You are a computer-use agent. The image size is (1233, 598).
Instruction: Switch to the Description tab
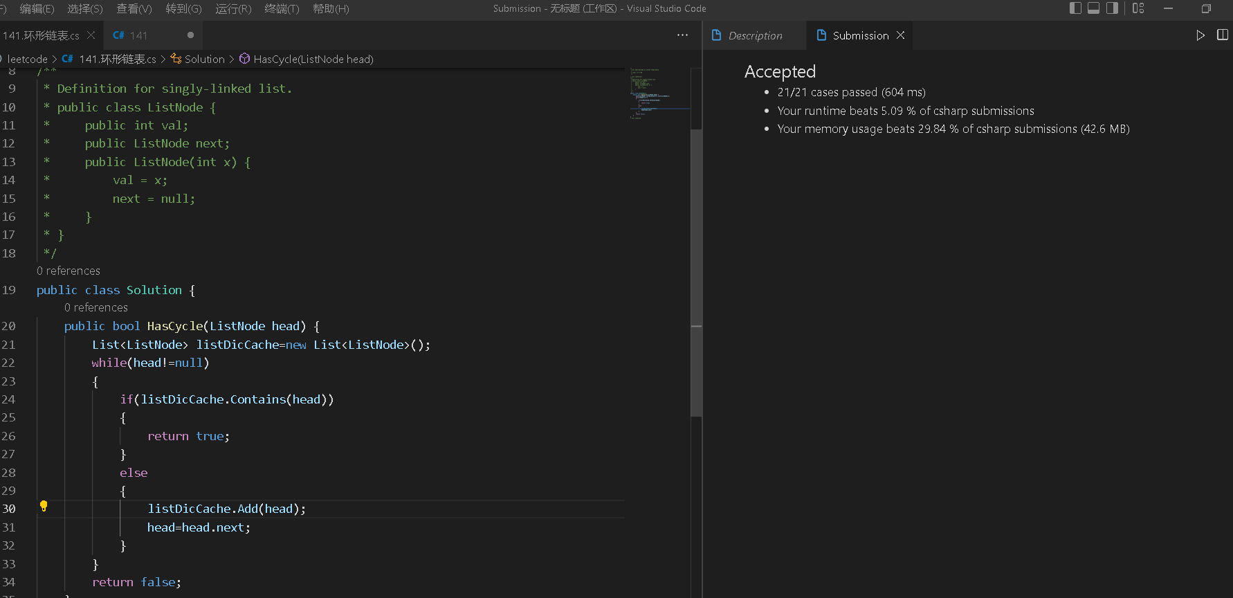(755, 35)
